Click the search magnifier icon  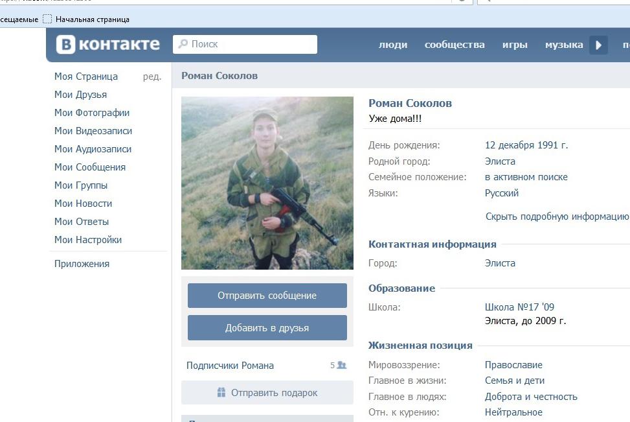(x=183, y=44)
